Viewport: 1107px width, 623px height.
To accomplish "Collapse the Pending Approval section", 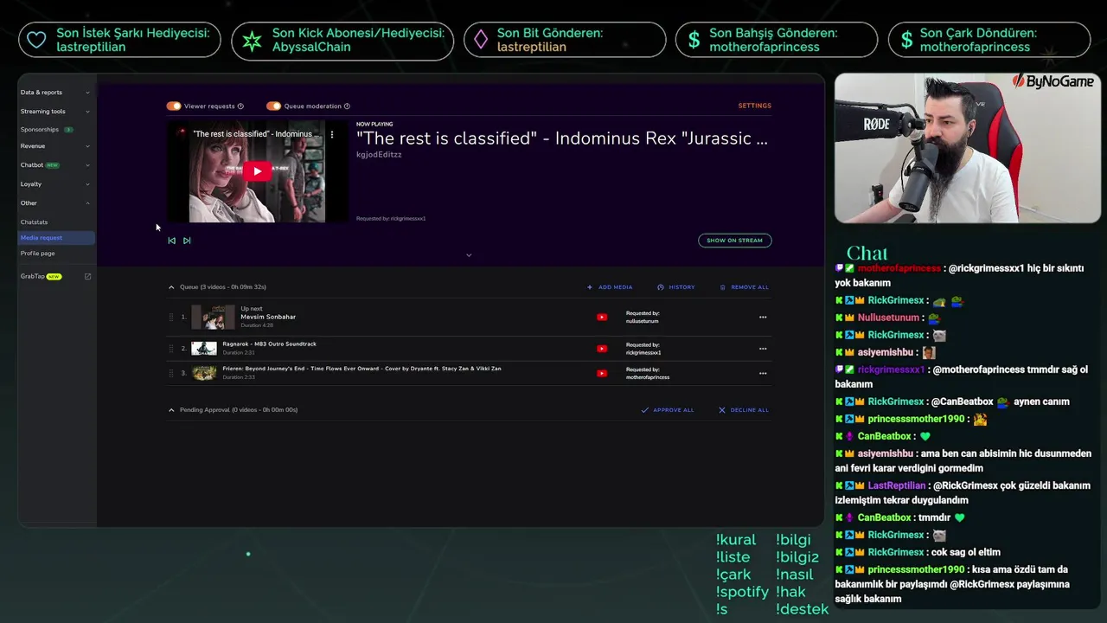I will (171, 410).
